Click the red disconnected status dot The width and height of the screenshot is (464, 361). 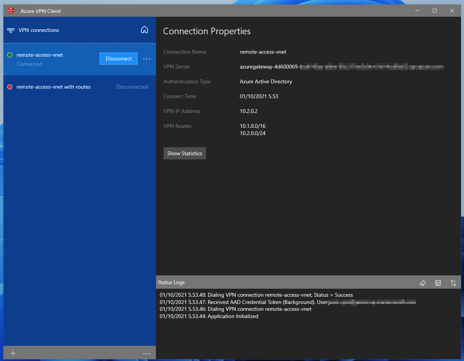10,87
